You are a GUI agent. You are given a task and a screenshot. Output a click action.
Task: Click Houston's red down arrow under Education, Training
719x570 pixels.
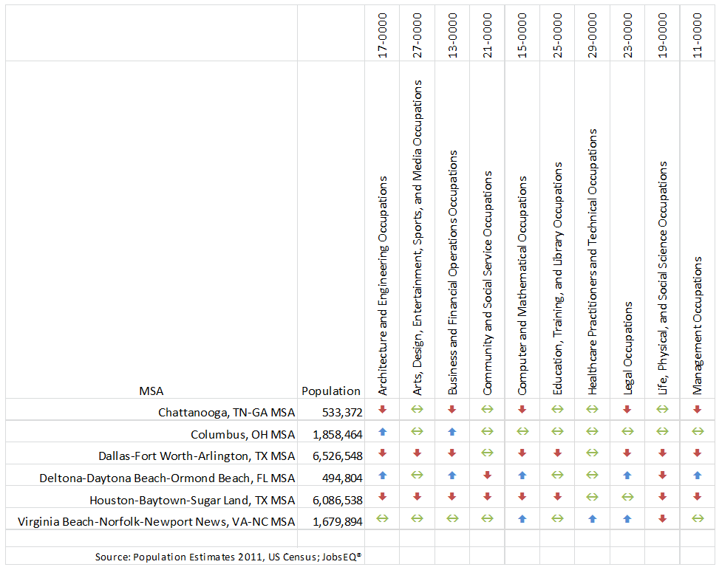pos(558,497)
